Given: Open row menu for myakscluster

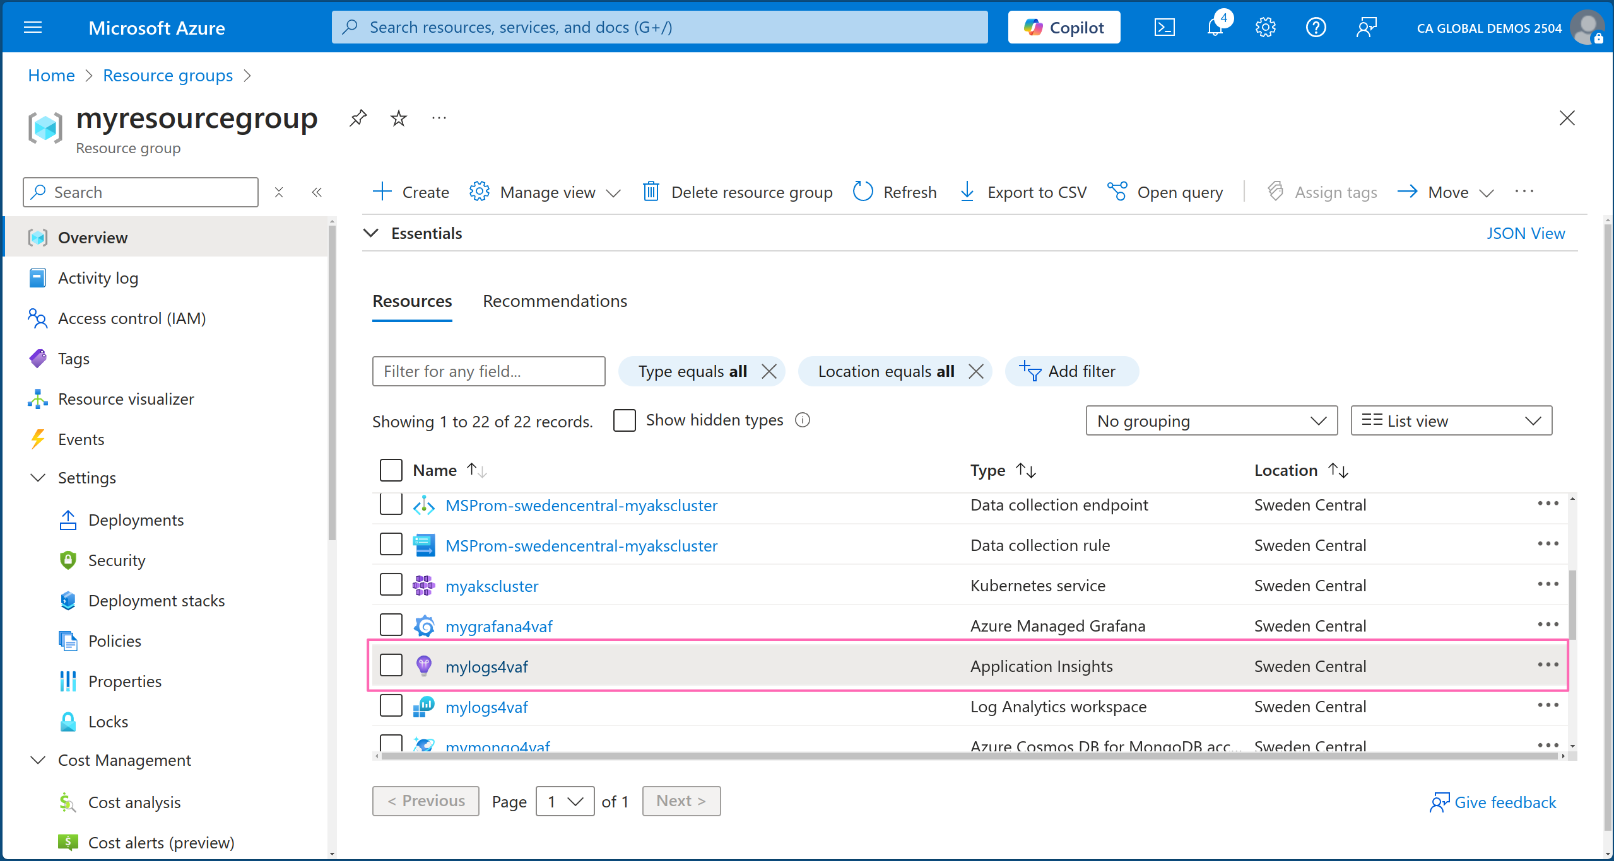Looking at the screenshot, I should pyautogui.click(x=1548, y=584).
